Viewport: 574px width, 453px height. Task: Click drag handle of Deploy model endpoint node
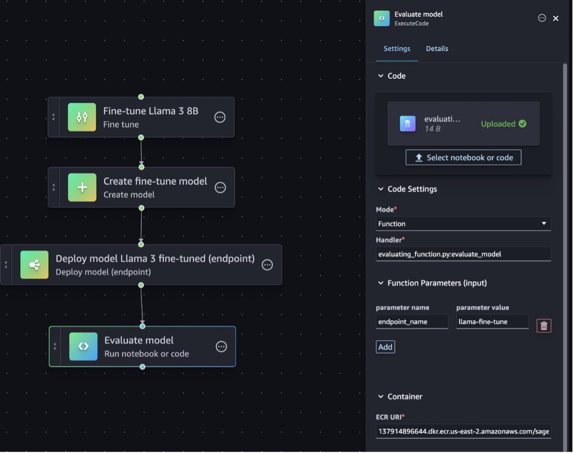pos(6,265)
